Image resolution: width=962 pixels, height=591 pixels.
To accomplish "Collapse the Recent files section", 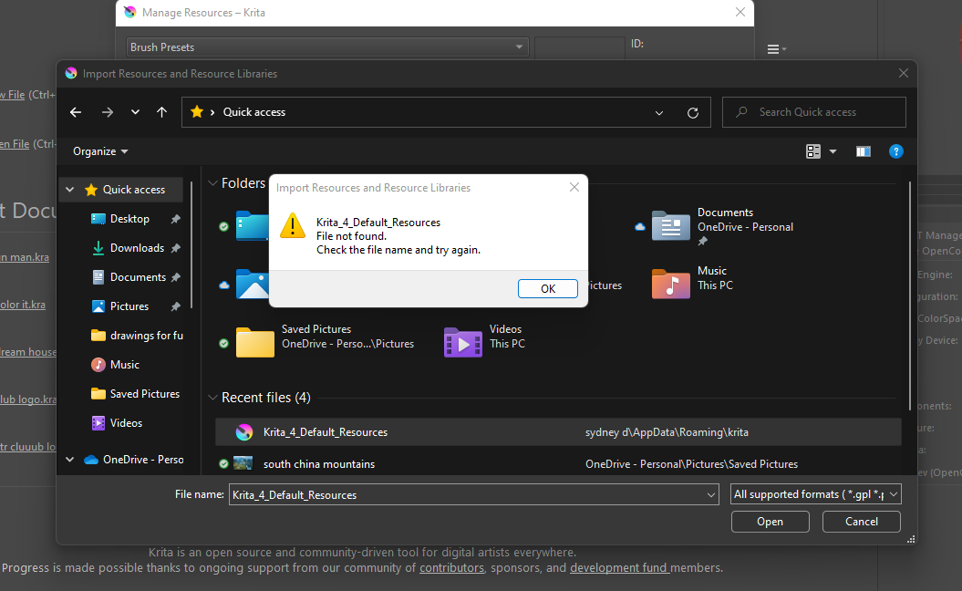I will [212, 398].
